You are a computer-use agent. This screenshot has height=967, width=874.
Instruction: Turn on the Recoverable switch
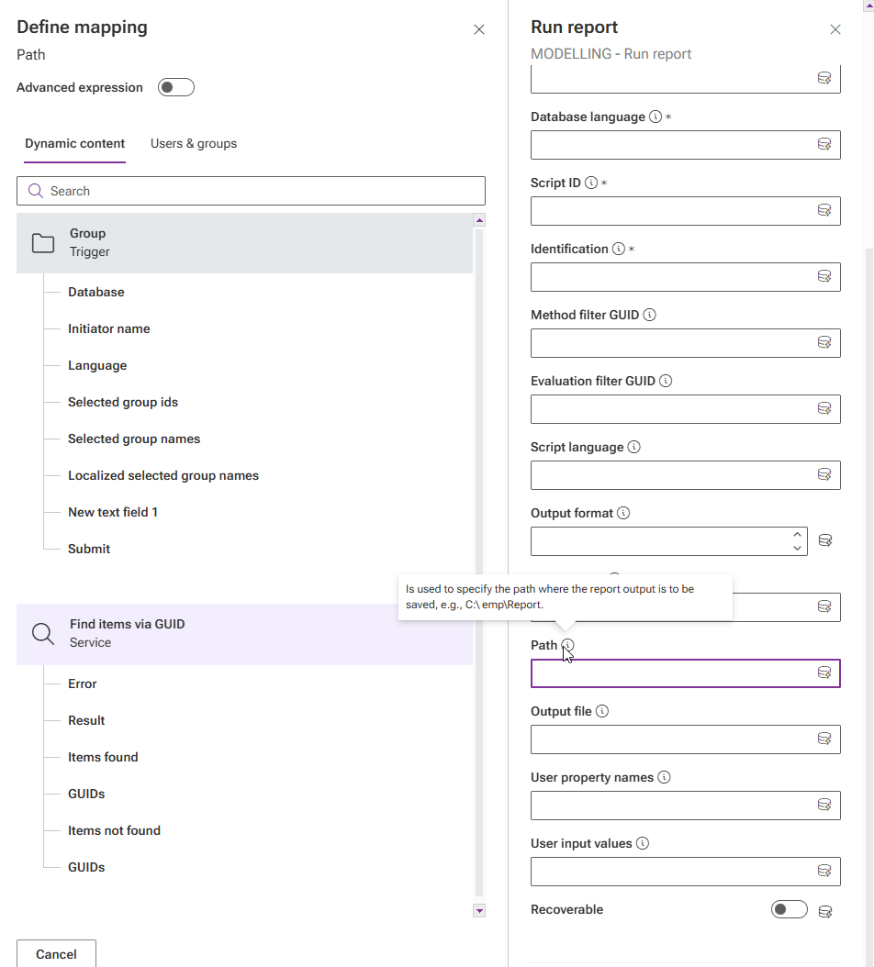point(790,910)
